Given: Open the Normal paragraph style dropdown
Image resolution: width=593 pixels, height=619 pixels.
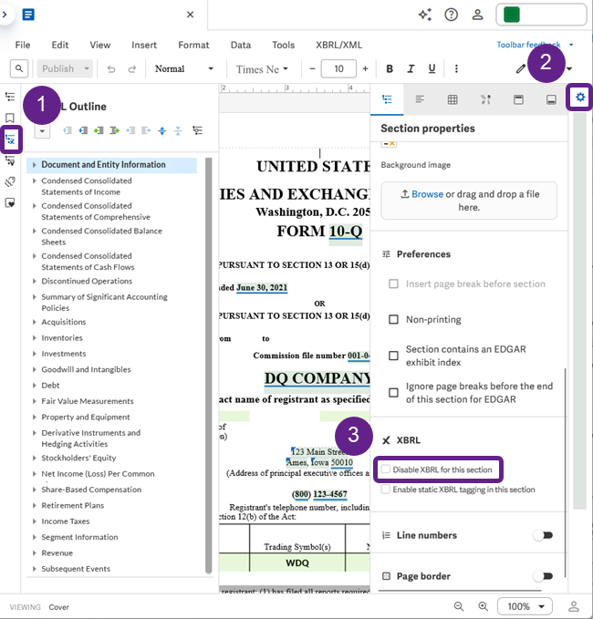Looking at the screenshot, I should pos(184,69).
